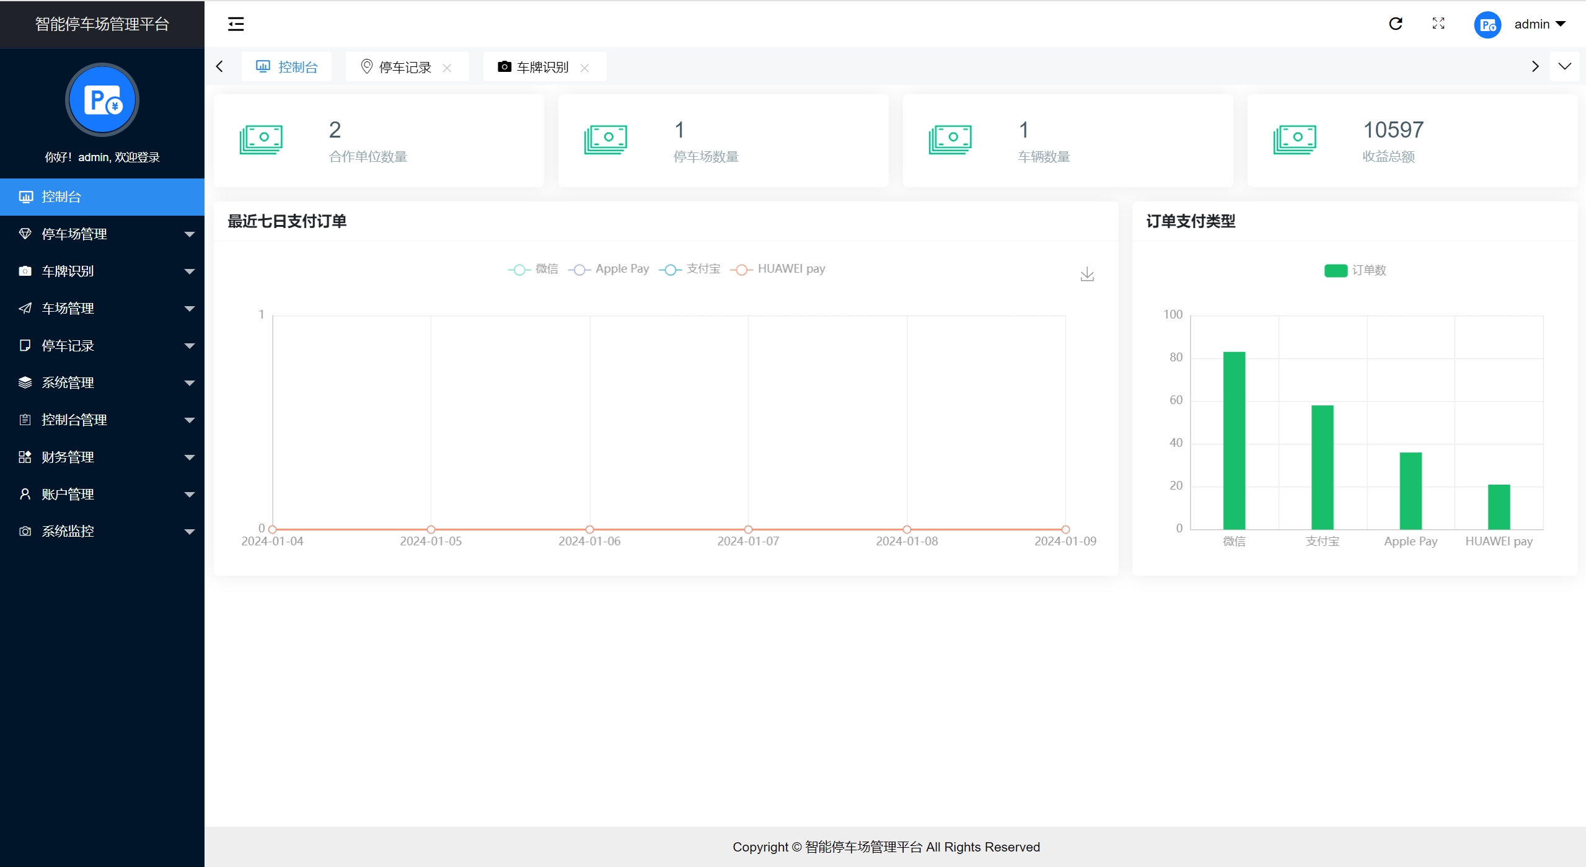The height and width of the screenshot is (867, 1586).
Task: Close the 车牌识别 tab
Action: coord(584,68)
